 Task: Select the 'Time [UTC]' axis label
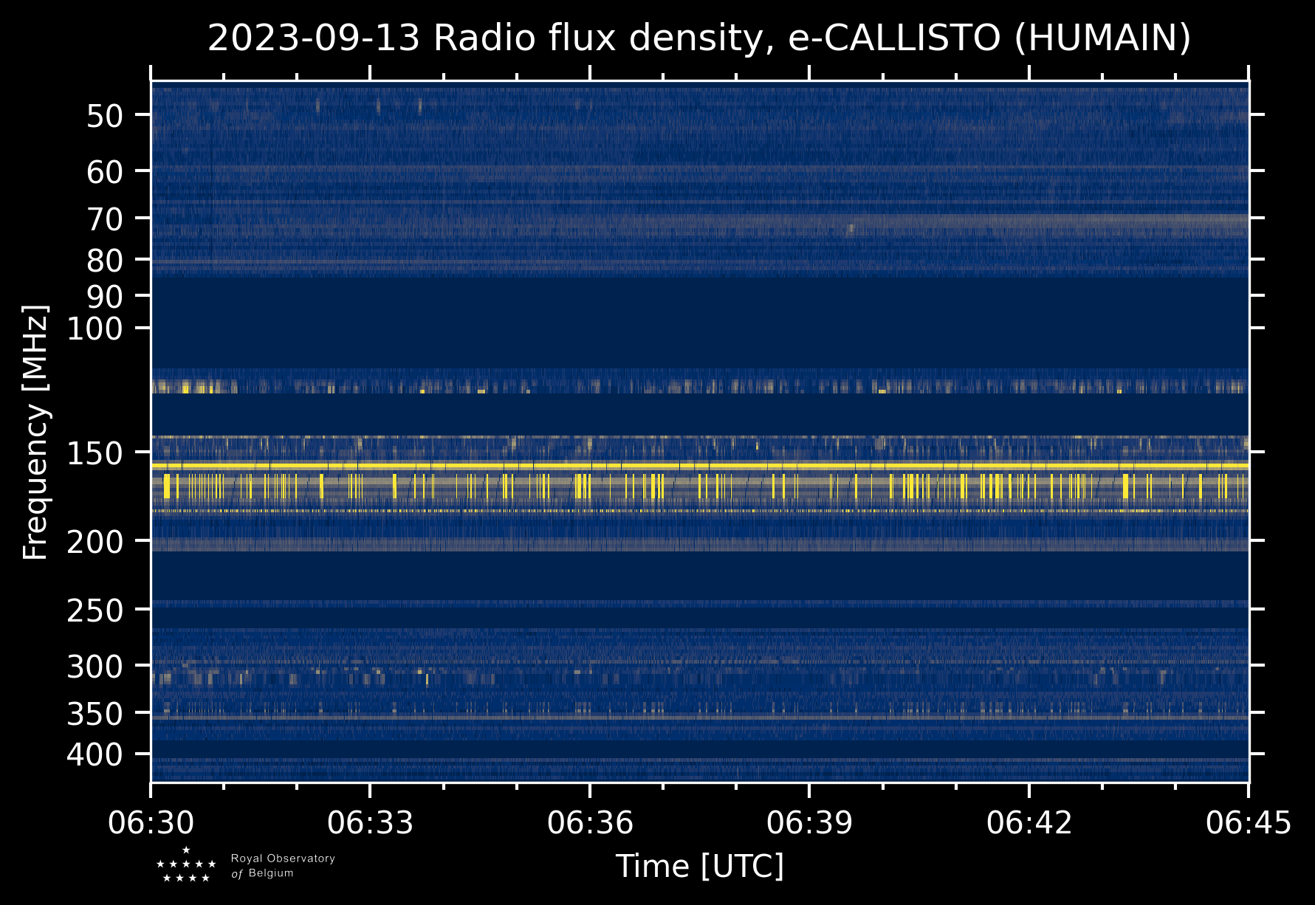[699, 866]
